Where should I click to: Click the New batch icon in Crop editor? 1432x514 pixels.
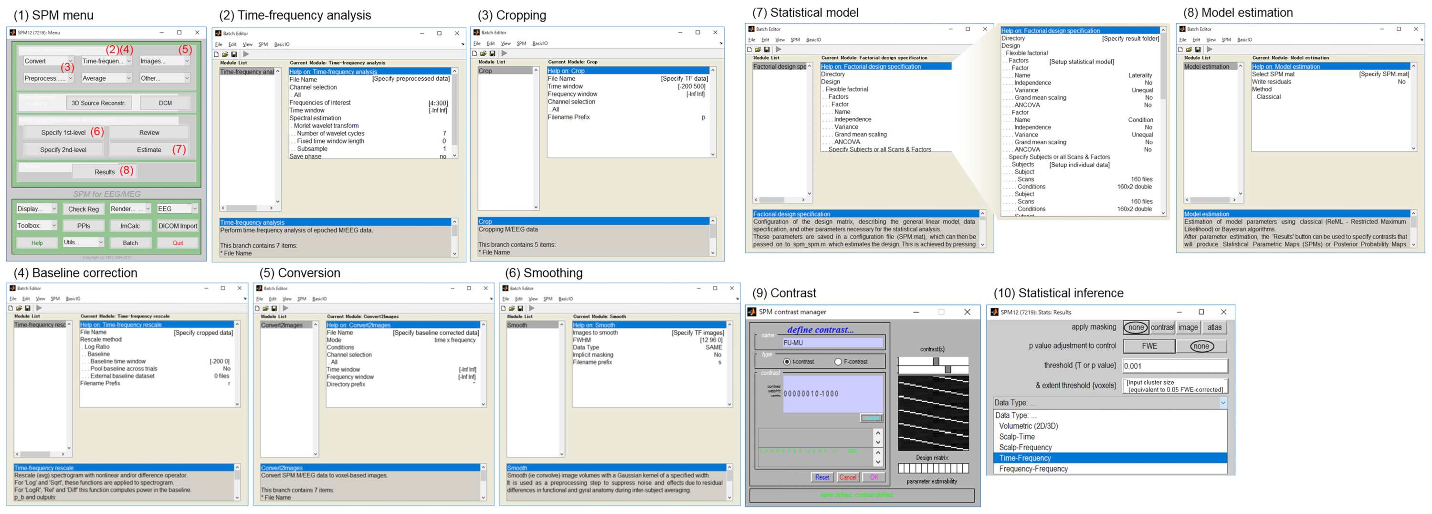475,53
